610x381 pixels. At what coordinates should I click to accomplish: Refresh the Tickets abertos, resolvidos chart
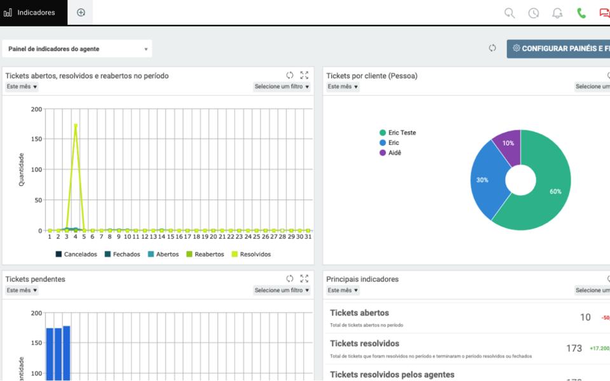290,76
